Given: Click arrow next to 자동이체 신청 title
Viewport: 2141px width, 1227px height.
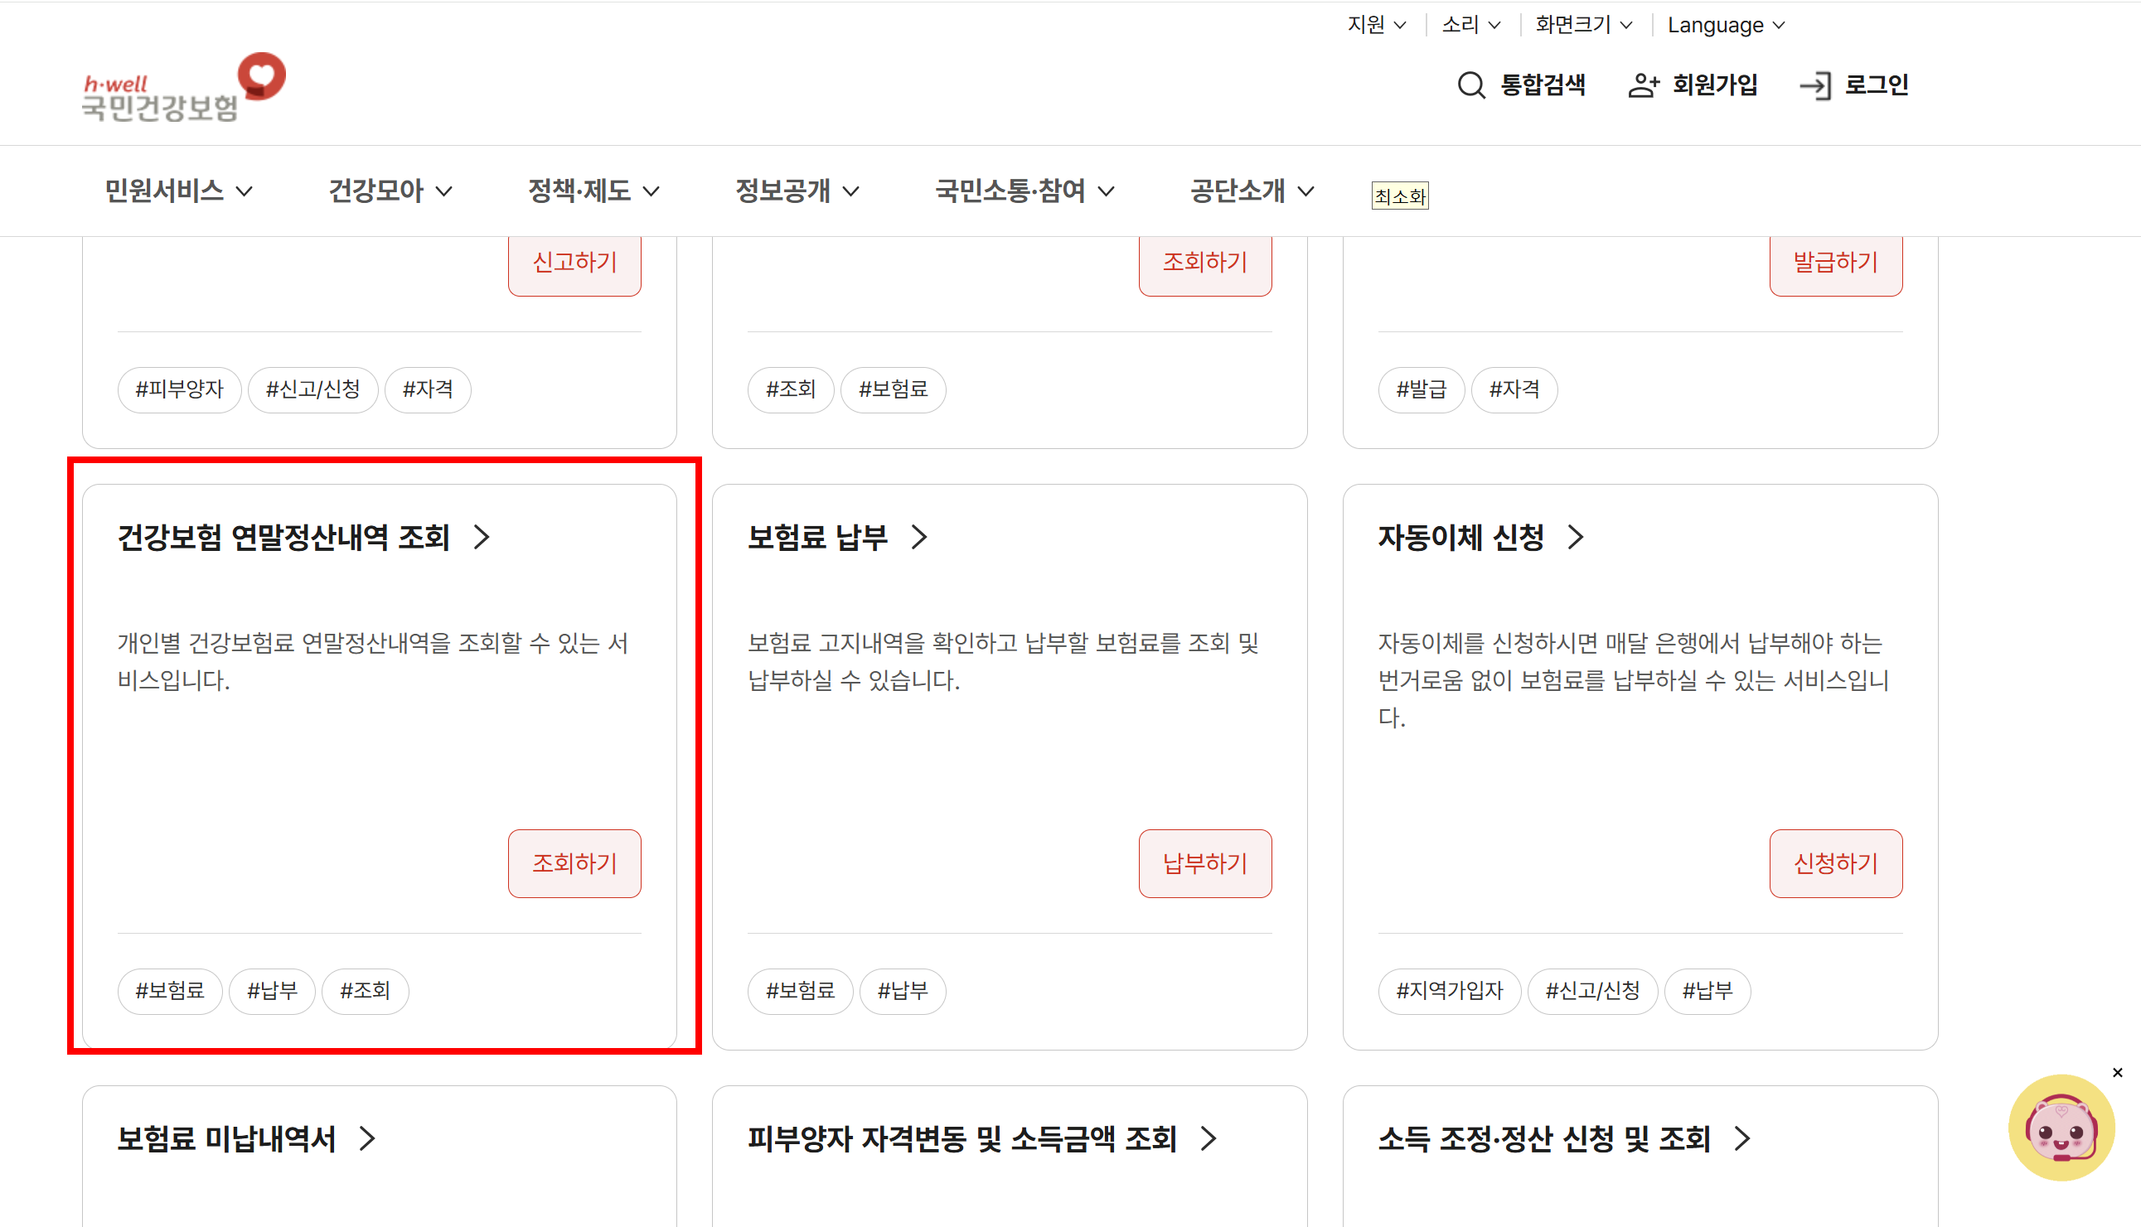Looking at the screenshot, I should point(1576,538).
